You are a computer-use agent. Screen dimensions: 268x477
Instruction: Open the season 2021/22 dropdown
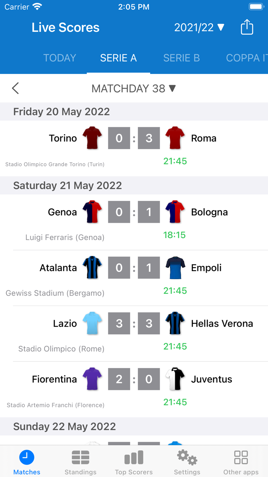(199, 27)
